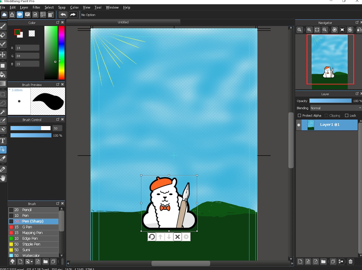The width and height of the screenshot is (362, 270).
Task: Reset canvas rotation in the Navigator
Action: point(342,30)
